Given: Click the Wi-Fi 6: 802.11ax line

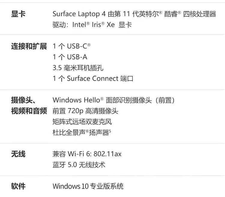Looking at the screenshot, I should 87,154.
